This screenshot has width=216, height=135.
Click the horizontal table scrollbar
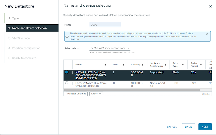click(132, 90)
